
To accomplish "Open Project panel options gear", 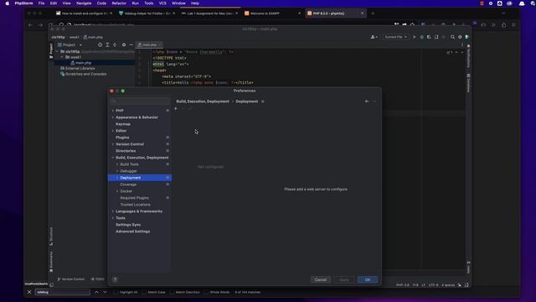I will point(124,44).
